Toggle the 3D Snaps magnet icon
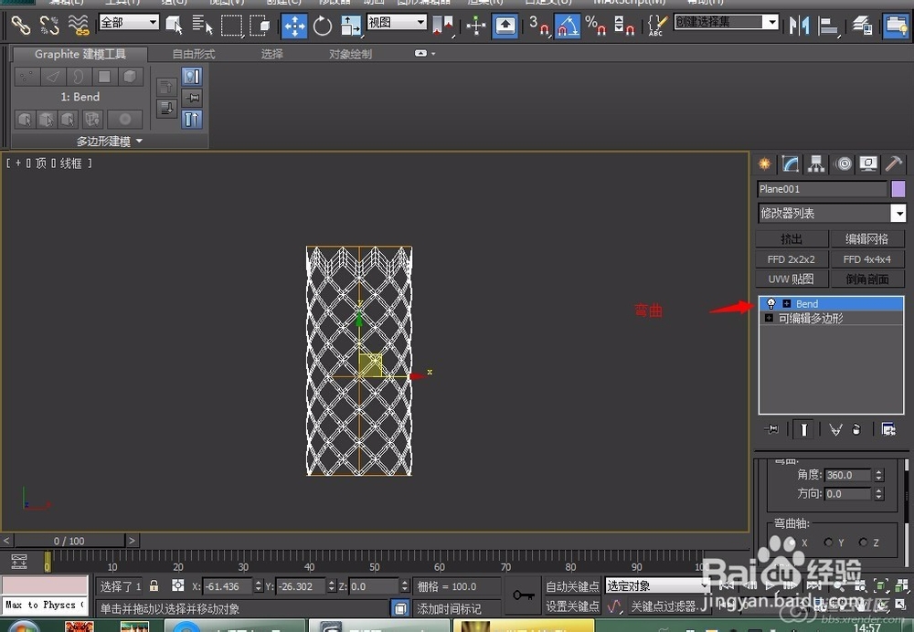 (538, 26)
